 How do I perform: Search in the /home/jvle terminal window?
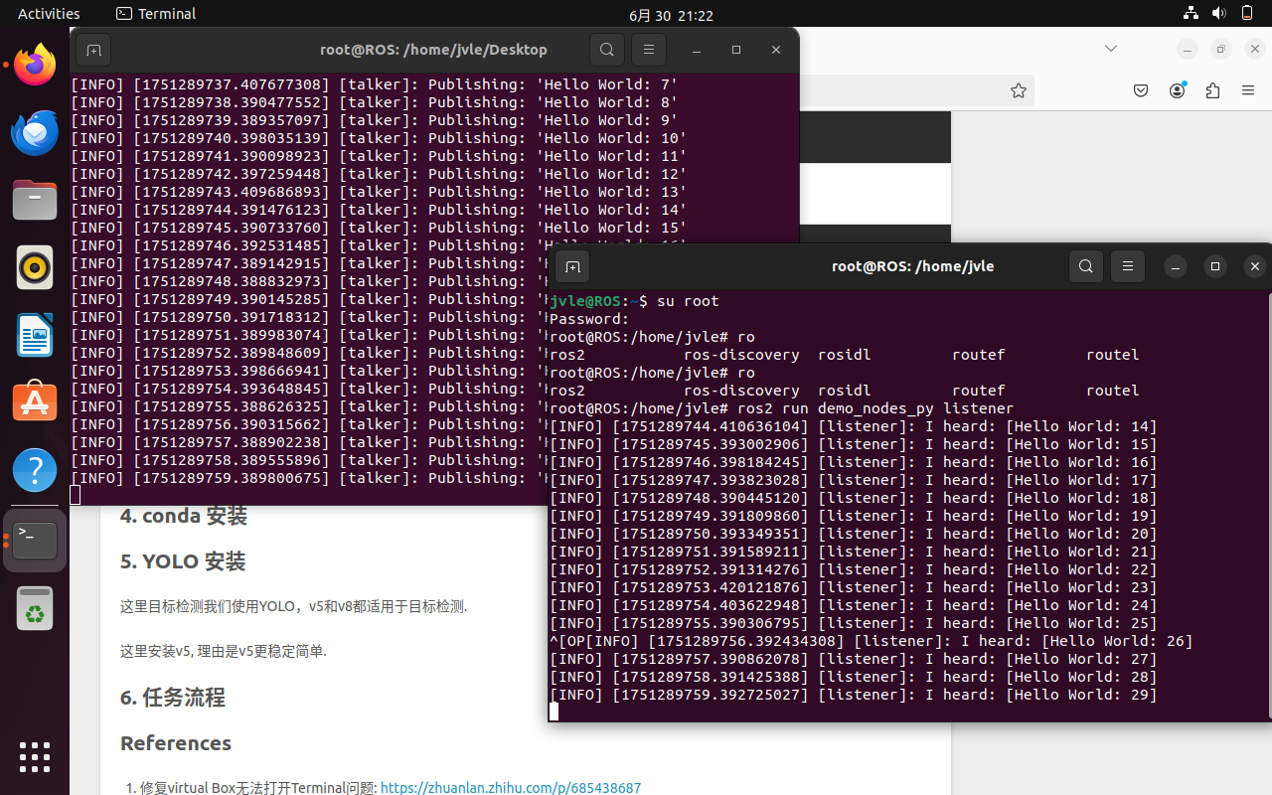click(x=1086, y=266)
